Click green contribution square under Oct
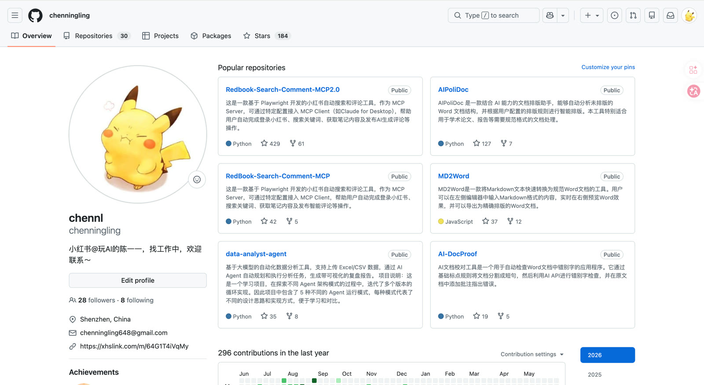 pos(338,381)
